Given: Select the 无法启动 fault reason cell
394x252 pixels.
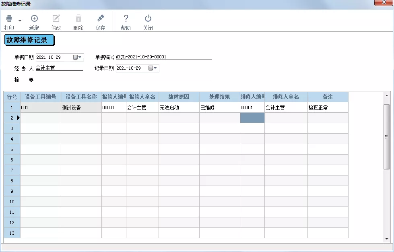Looking at the screenshot, I should point(179,107).
